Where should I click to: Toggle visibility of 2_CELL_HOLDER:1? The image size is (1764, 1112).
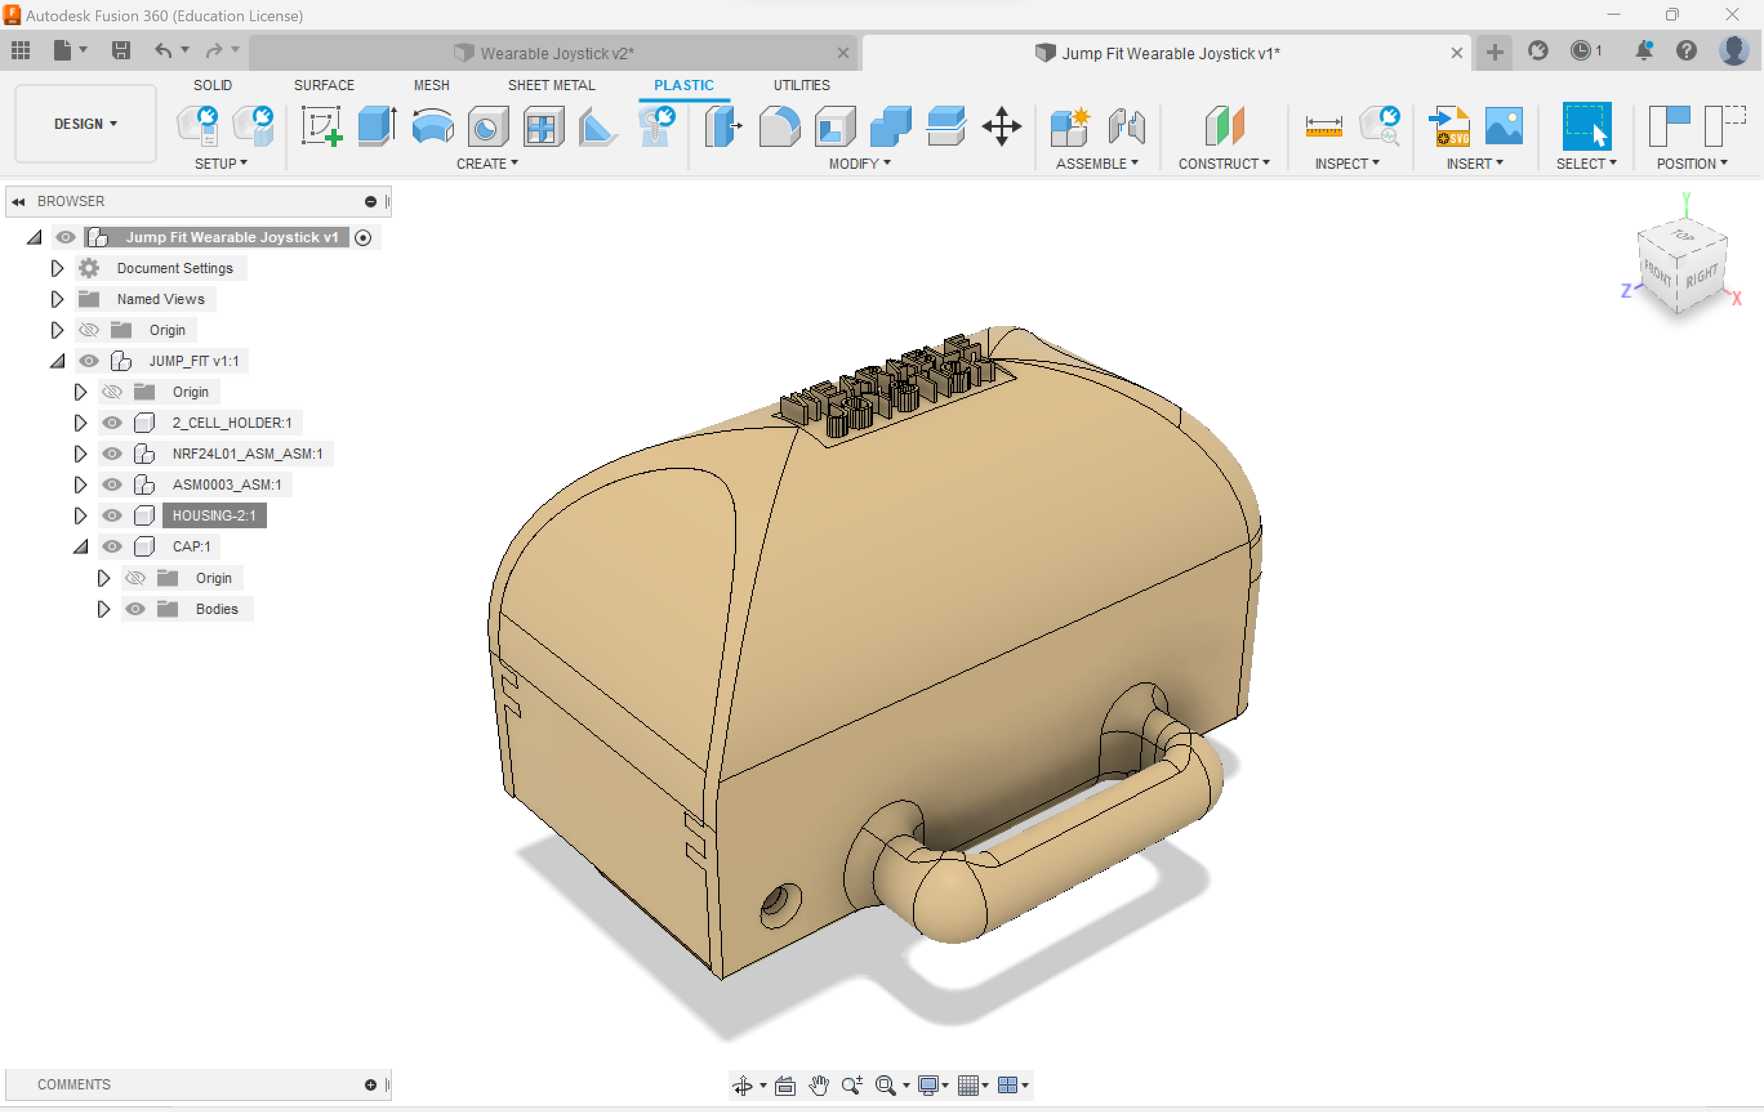pos(112,423)
